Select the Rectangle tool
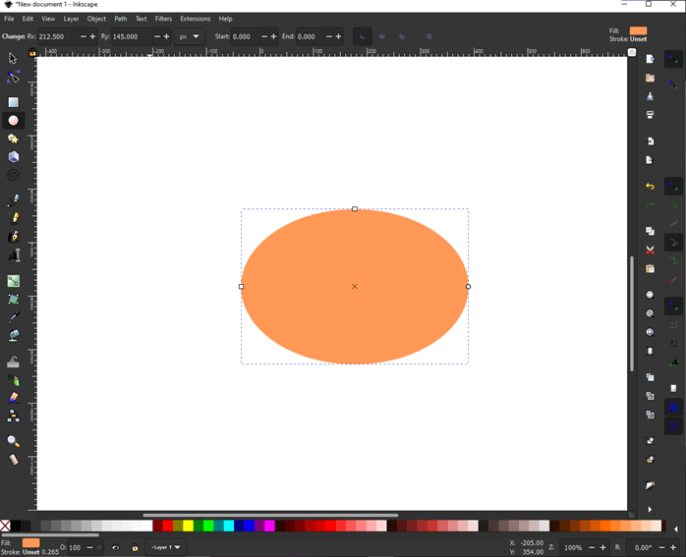 [x=13, y=102]
